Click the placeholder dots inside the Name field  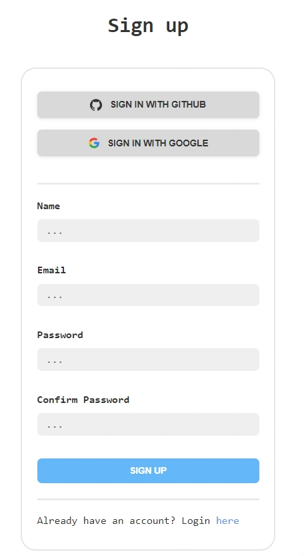click(55, 233)
